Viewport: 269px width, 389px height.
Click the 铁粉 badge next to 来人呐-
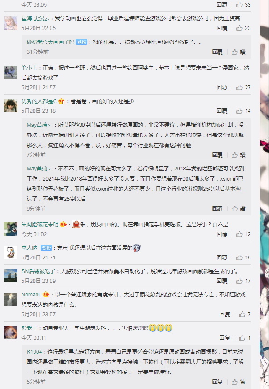click(x=46, y=248)
